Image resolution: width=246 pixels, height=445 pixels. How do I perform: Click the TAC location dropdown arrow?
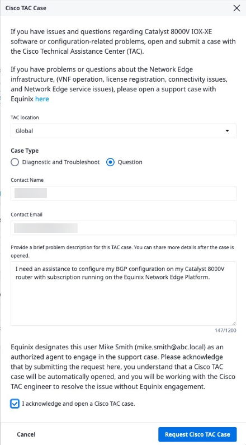pos(228,131)
